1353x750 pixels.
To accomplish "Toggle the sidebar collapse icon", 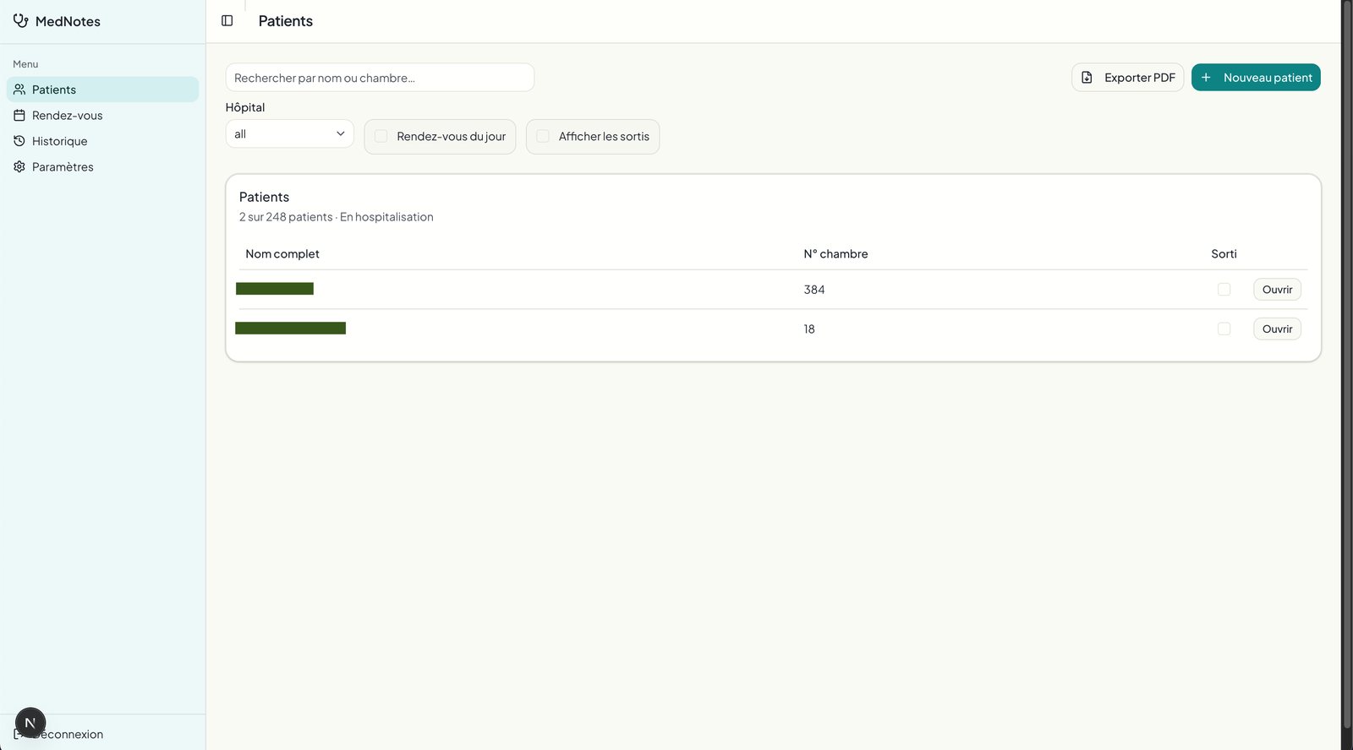I will click(227, 21).
